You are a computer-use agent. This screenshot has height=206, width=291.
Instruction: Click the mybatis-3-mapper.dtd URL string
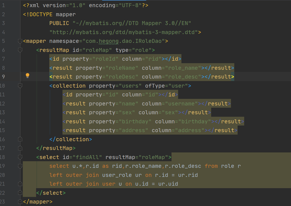[124, 32]
